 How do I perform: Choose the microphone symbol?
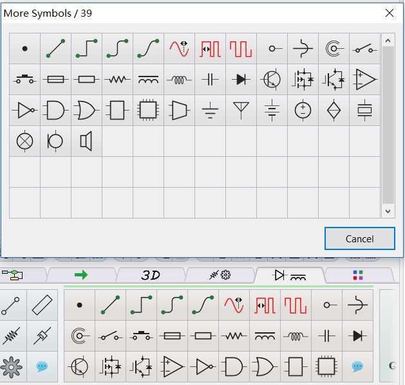tap(55, 141)
